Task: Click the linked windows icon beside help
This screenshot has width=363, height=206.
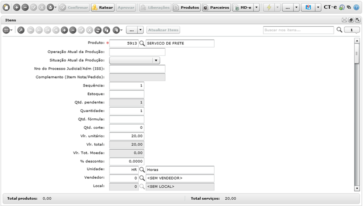Action: 349,8
